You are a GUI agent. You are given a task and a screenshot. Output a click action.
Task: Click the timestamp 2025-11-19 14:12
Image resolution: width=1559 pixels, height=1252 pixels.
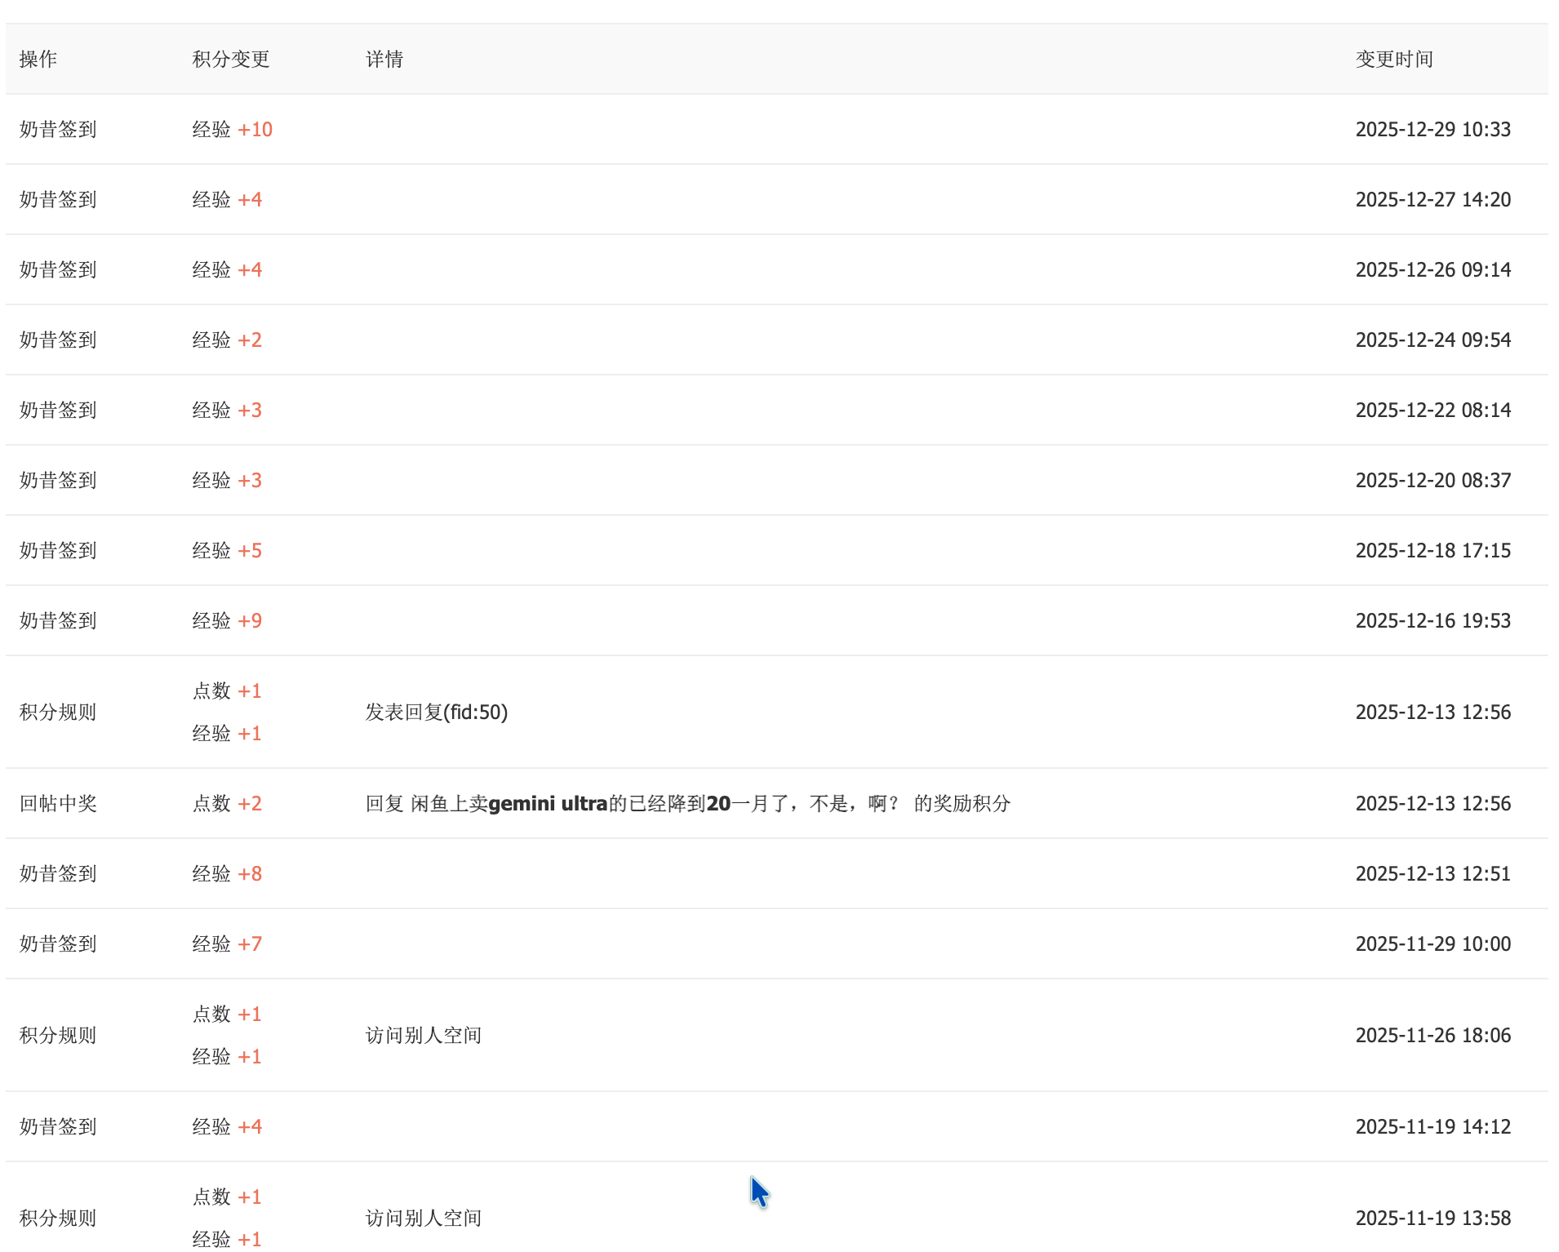pos(1432,1127)
